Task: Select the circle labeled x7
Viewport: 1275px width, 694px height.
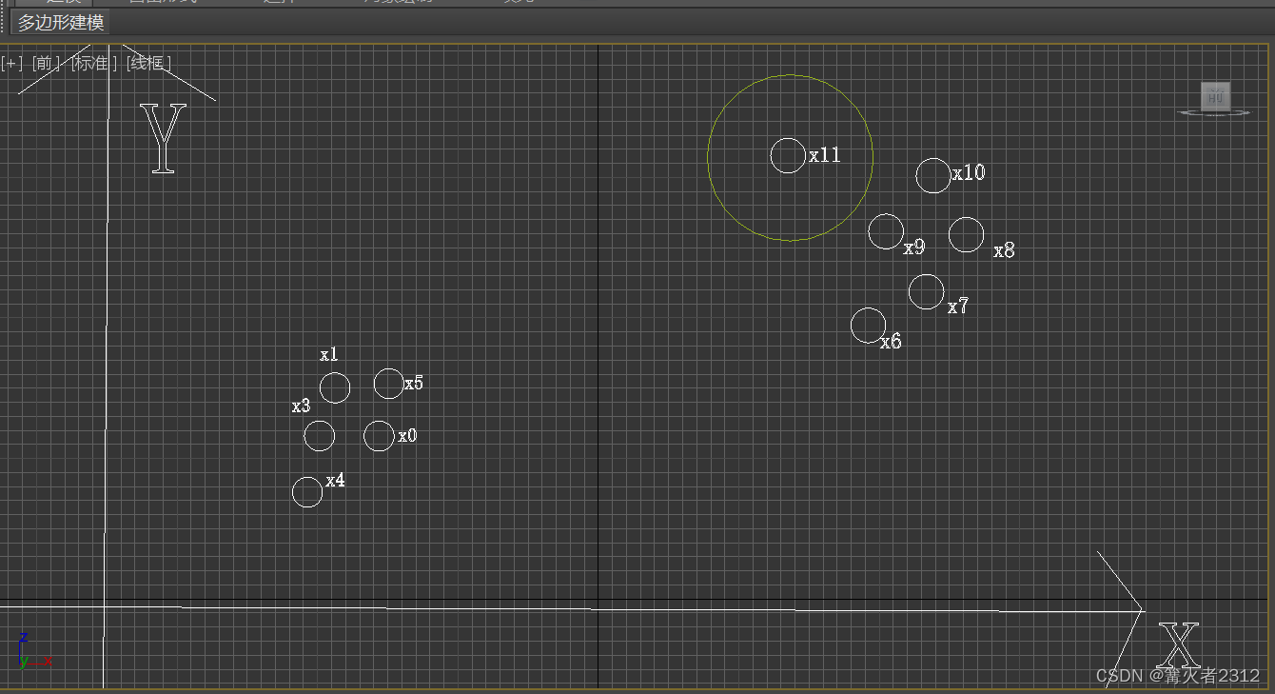Action: (x=926, y=291)
